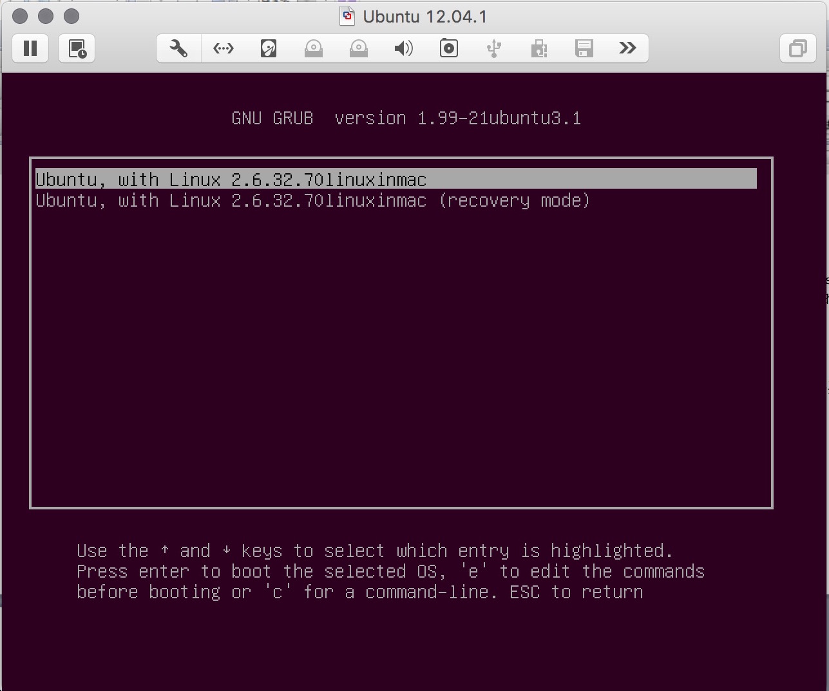This screenshot has width=829, height=691.
Task: Click the USB device icon
Action: click(x=494, y=48)
